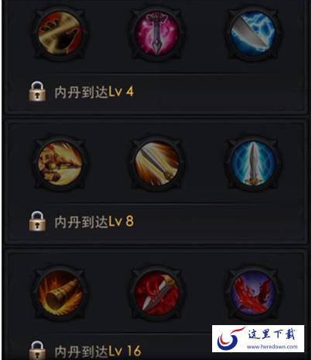Viewport: 312px width, 360px height.
Task: Click the 这里下载 logo text
Action: 272,334
